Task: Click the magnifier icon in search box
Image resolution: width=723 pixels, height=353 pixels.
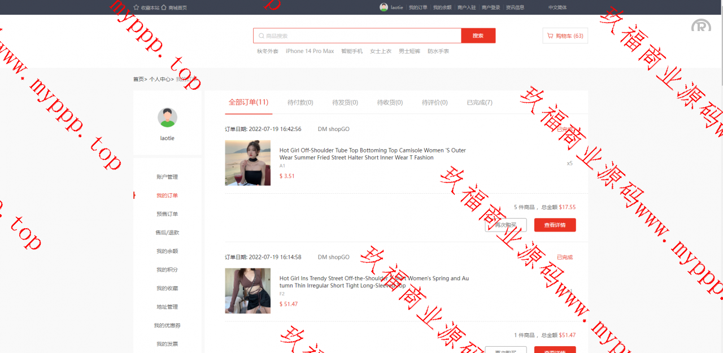Action: [261, 36]
